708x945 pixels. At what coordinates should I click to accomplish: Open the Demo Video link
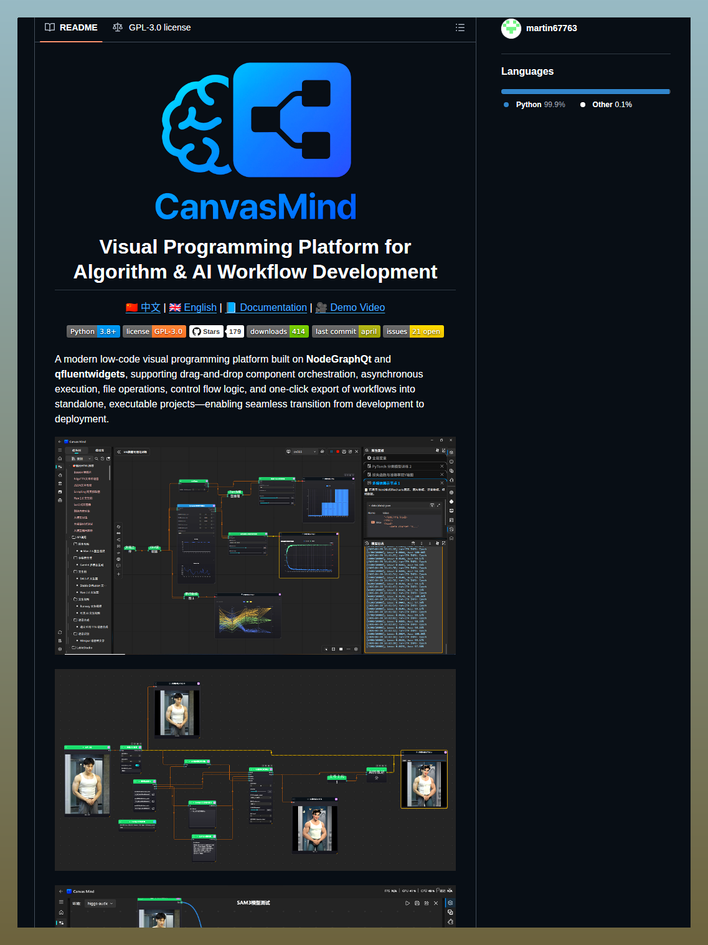tap(350, 307)
